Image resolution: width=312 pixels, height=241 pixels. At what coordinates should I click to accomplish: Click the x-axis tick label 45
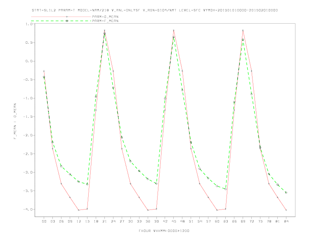[x=174, y=221]
